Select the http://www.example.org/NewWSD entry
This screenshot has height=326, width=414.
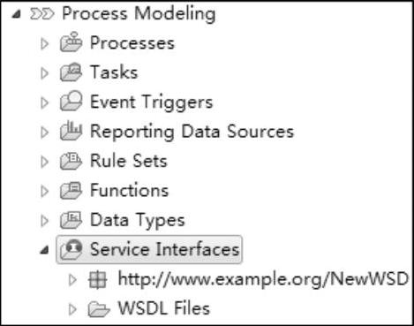point(263,278)
